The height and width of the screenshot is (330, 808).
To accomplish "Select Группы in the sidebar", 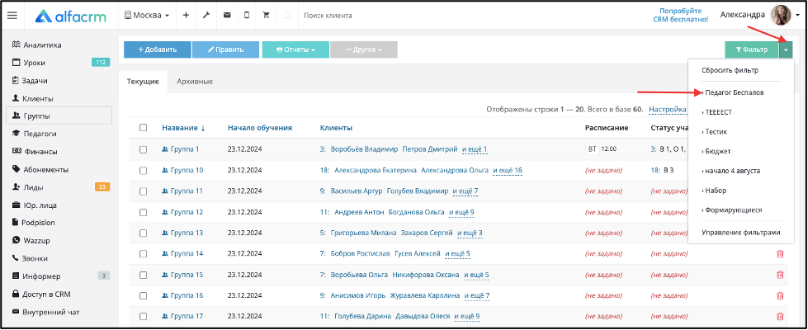I will (x=59, y=115).
